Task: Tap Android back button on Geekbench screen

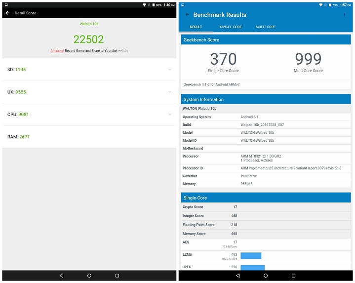Action: (237, 276)
